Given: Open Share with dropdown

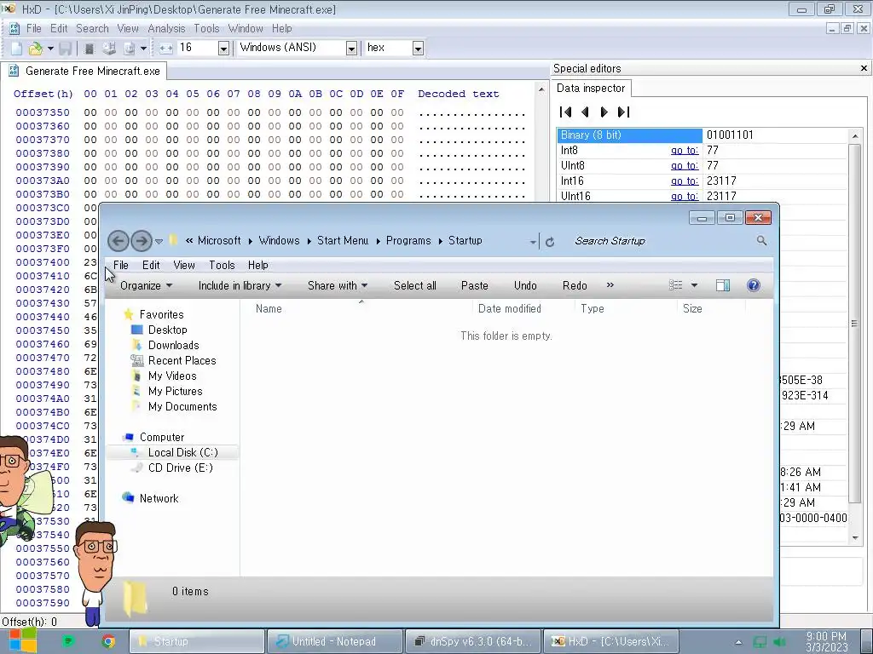Looking at the screenshot, I should (x=338, y=285).
